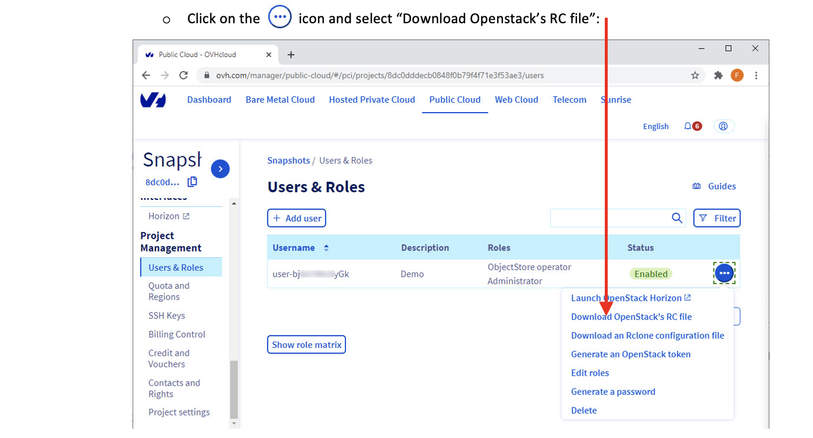Viewport: 813px width, 438px height.
Task: Click the Add user button
Action: tap(297, 218)
